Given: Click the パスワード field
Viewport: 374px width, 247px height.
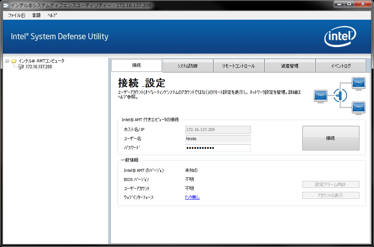Looking at the screenshot, I should tap(218, 148).
